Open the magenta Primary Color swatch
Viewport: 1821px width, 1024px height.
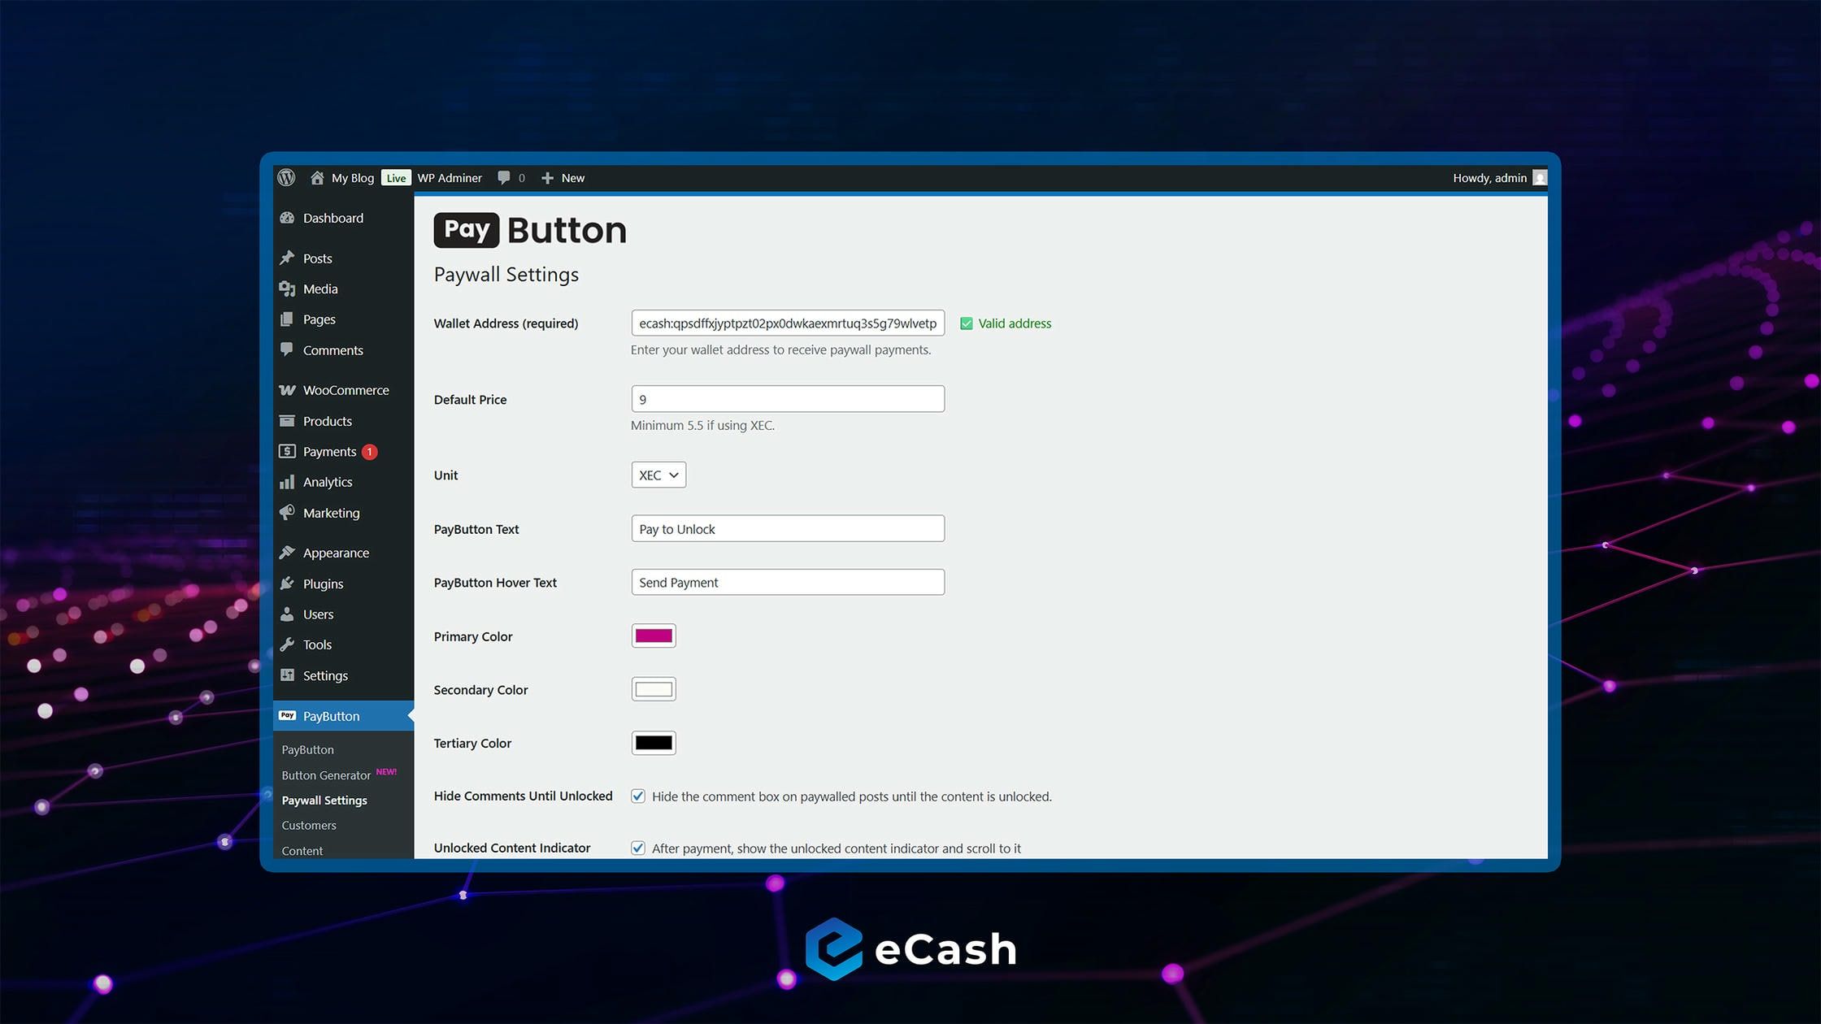click(x=654, y=636)
